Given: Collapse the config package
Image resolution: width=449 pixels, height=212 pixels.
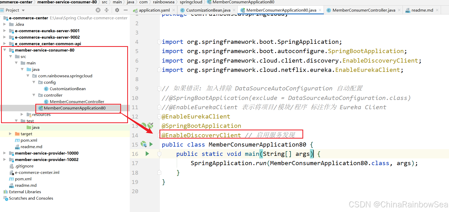Looking at the screenshot, I should point(34,82).
